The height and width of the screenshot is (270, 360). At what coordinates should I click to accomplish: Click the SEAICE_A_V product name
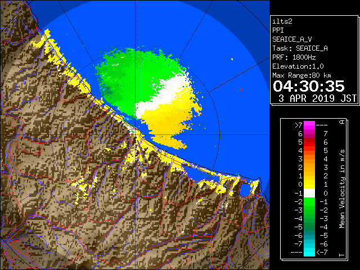pos(292,39)
